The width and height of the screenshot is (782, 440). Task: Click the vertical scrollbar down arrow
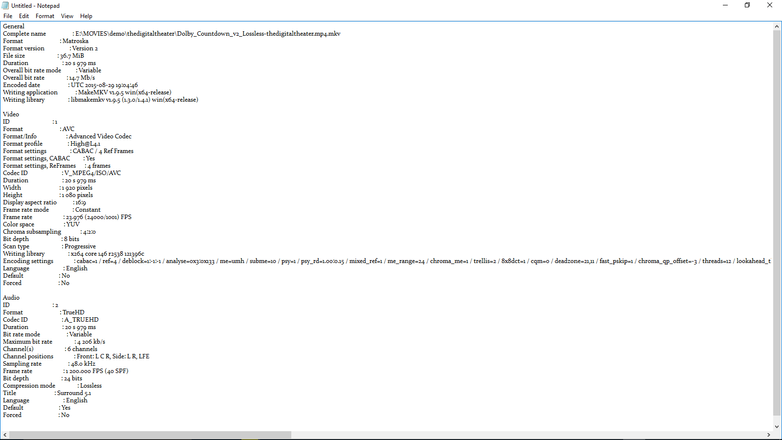pyautogui.click(x=777, y=426)
